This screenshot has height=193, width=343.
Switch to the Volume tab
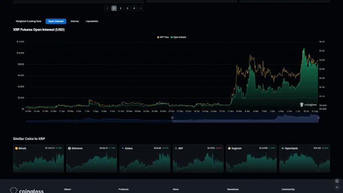74,21
